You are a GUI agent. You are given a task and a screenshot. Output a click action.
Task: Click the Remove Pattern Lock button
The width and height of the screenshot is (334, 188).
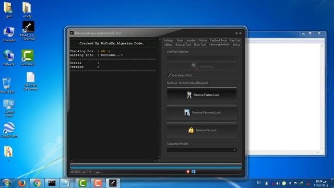(202, 95)
